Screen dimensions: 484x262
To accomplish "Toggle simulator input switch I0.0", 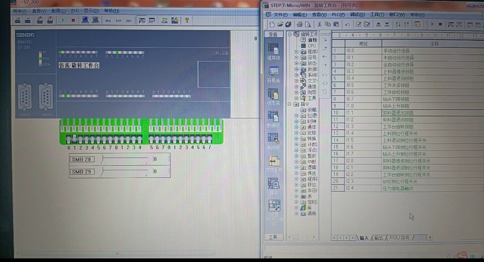I will click(x=69, y=139).
